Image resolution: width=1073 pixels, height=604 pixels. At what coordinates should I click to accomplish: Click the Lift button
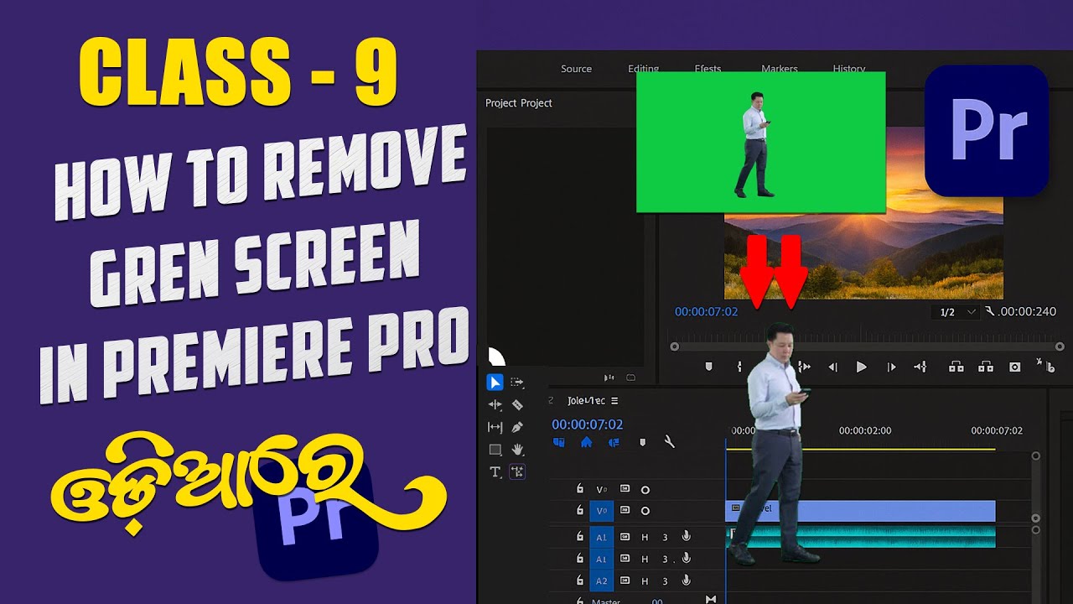coord(956,367)
